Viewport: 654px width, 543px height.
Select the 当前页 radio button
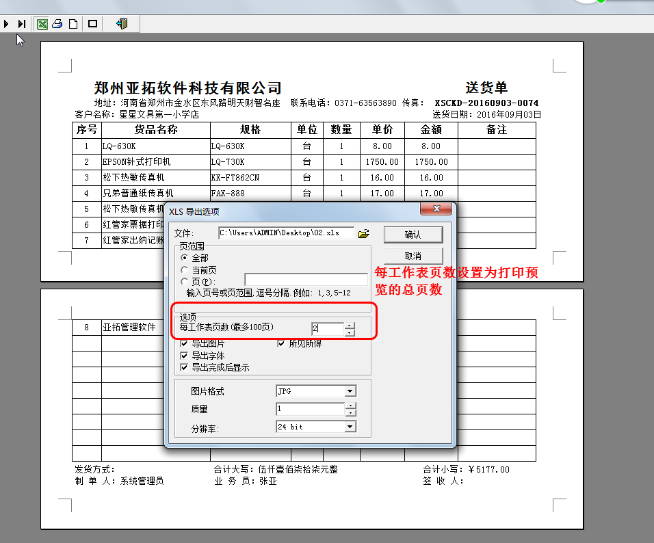184,270
